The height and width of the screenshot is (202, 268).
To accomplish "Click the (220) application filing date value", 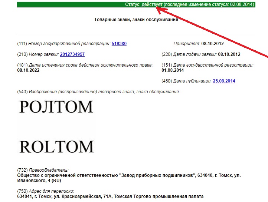I will click(229, 54).
